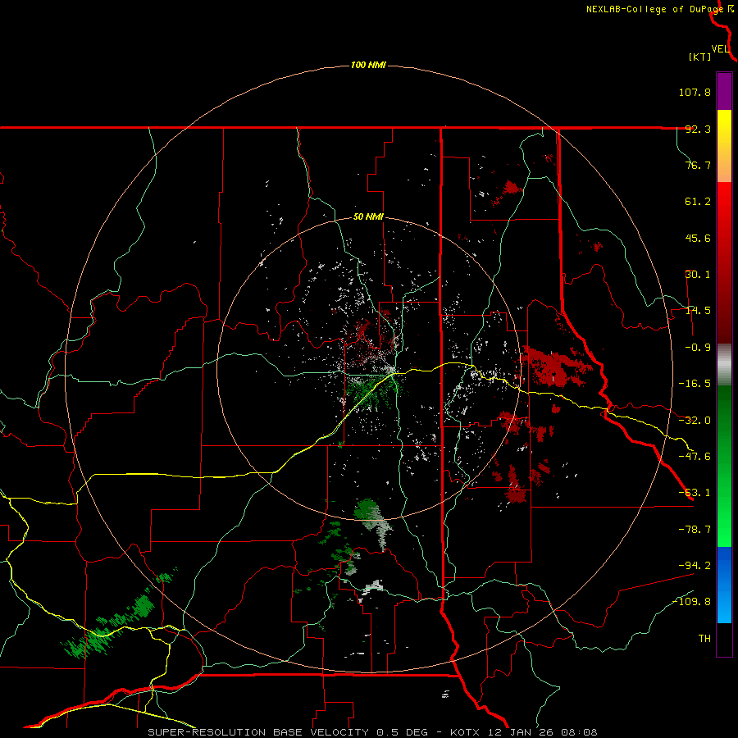Click the -32.0 velocity scale value
The height and width of the screenshot is (738, 738).
pyautogui.click(x=695, y=421)
